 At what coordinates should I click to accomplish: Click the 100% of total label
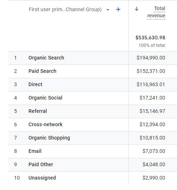(x=152, y=45)
